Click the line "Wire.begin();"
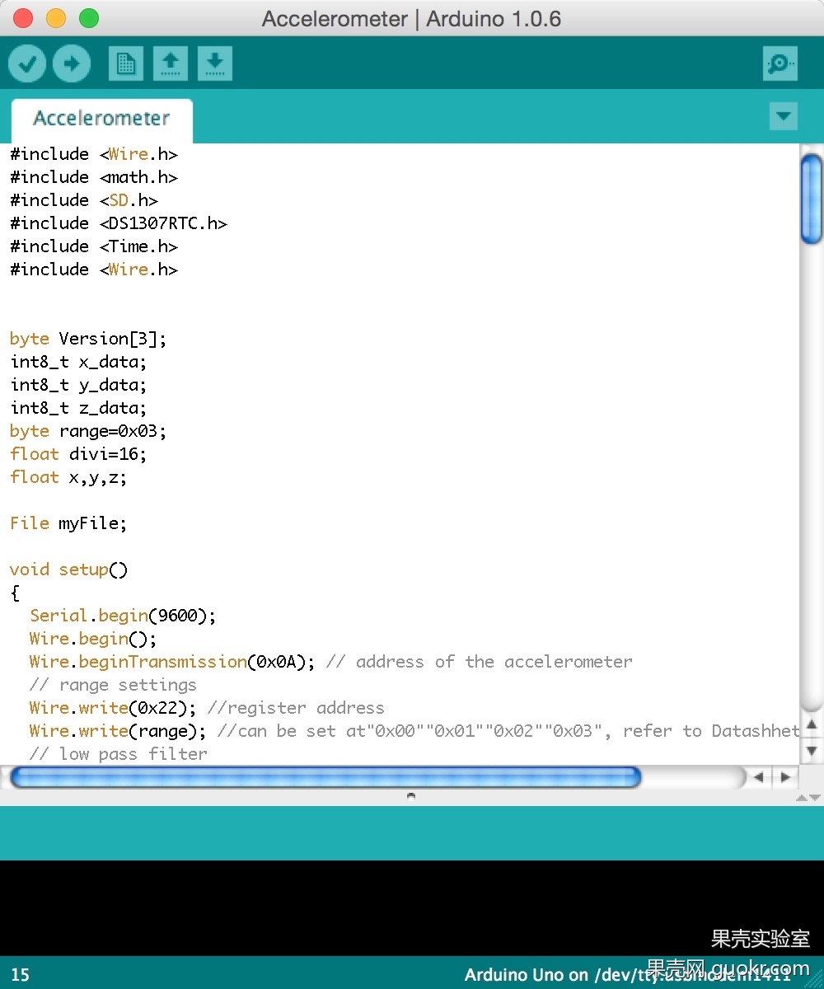This screenshot has width=824, height=989. (x=93, y=639)
